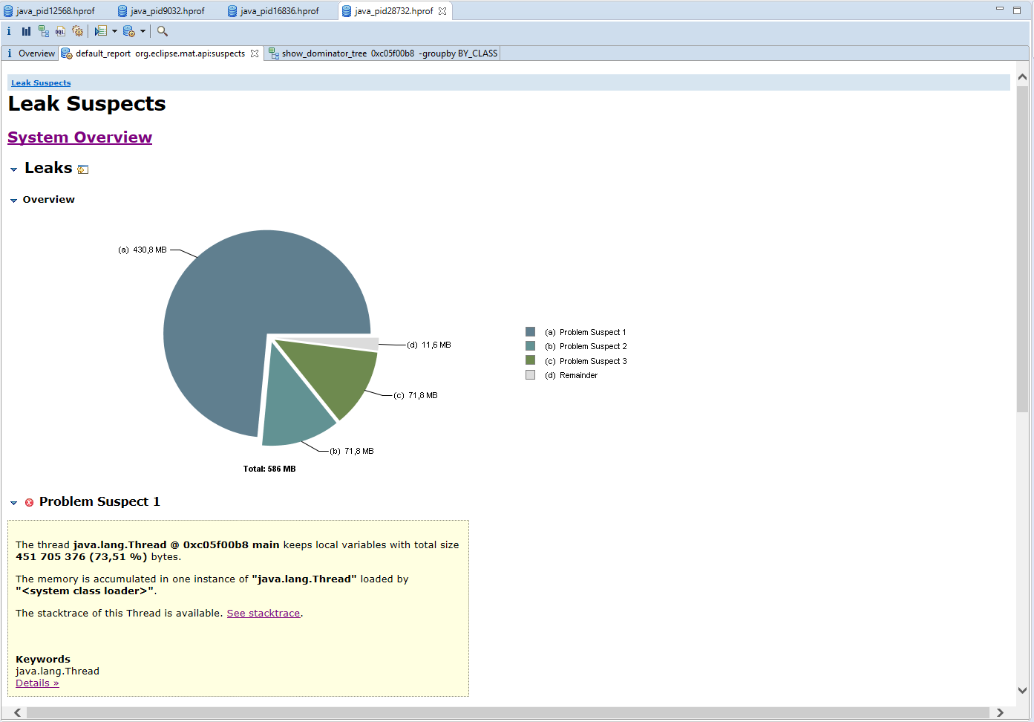This screenshot has height=722, width=1034.
Task: Collapse the Overview subsection
Action: click(13, 201)
